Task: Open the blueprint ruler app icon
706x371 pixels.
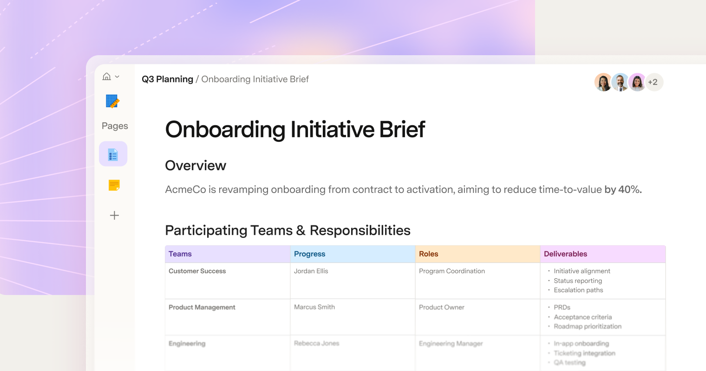Action: 113,101
